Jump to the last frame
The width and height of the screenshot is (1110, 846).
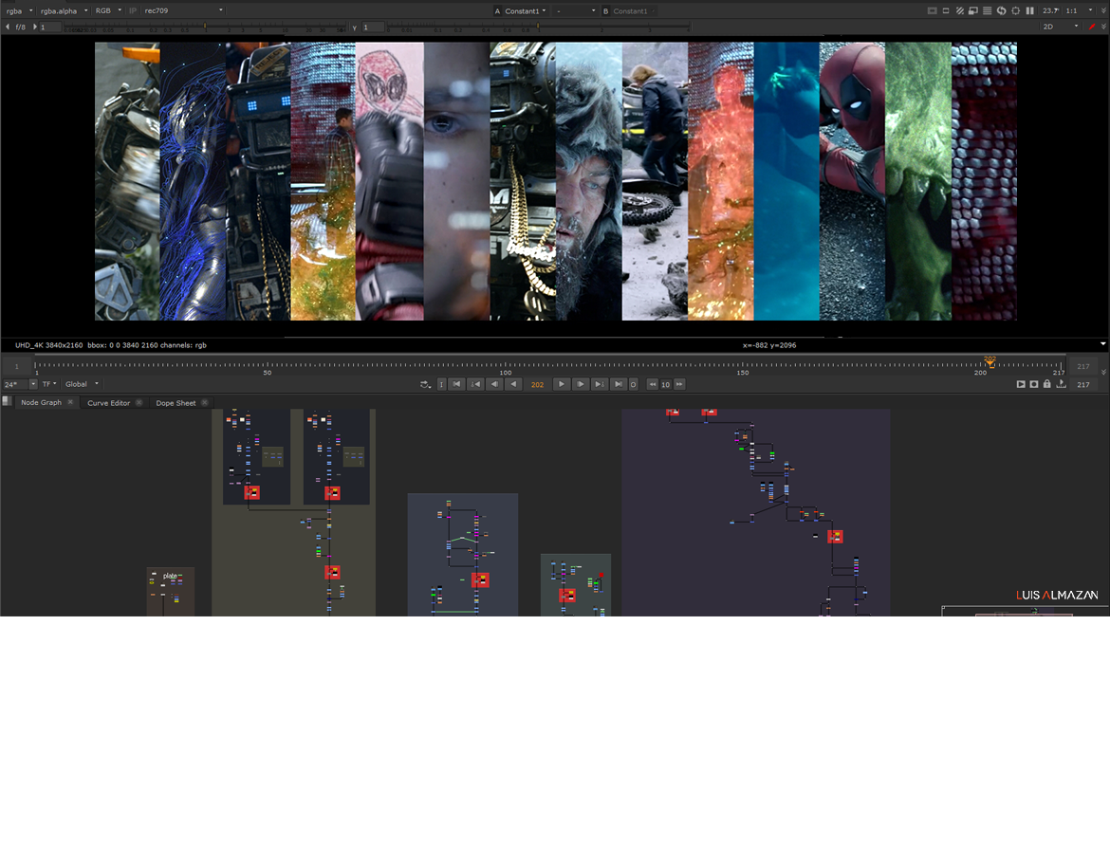[618, 384]
